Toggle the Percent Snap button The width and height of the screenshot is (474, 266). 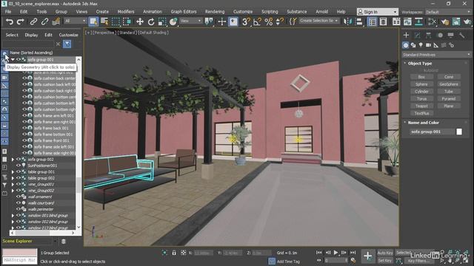[268, 21]
